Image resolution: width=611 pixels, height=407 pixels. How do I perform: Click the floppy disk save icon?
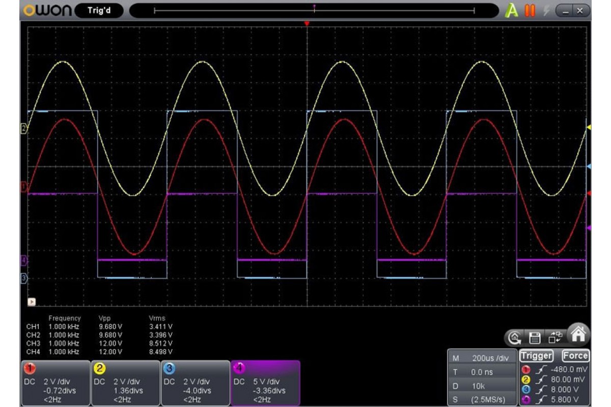(x=535, y=336)
